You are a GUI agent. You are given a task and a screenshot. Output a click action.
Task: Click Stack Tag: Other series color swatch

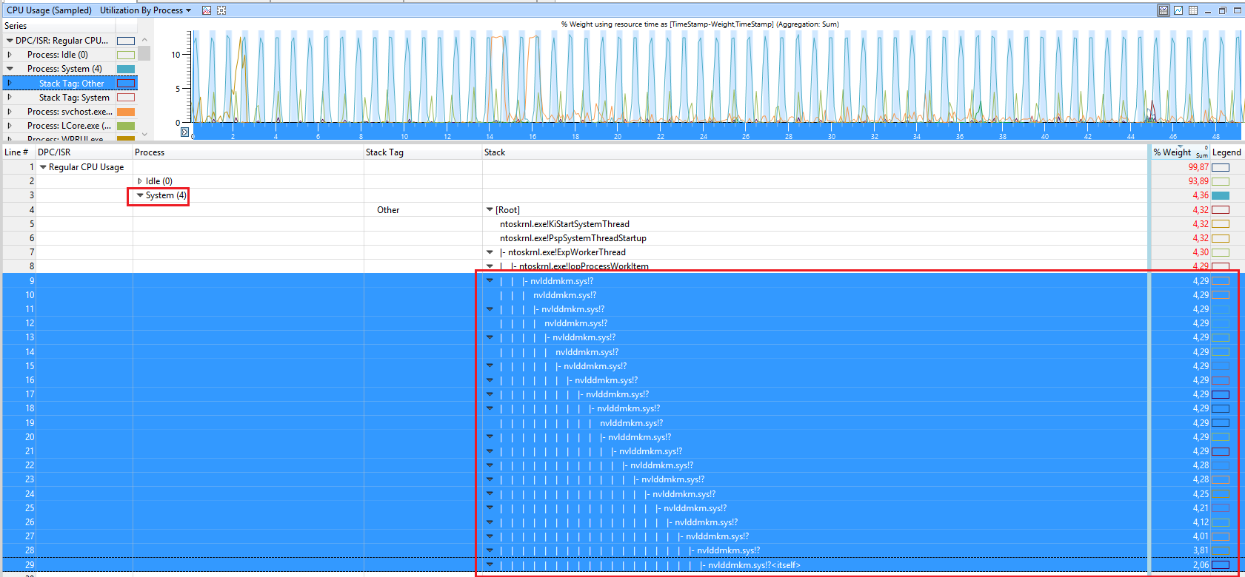[126, 84]
